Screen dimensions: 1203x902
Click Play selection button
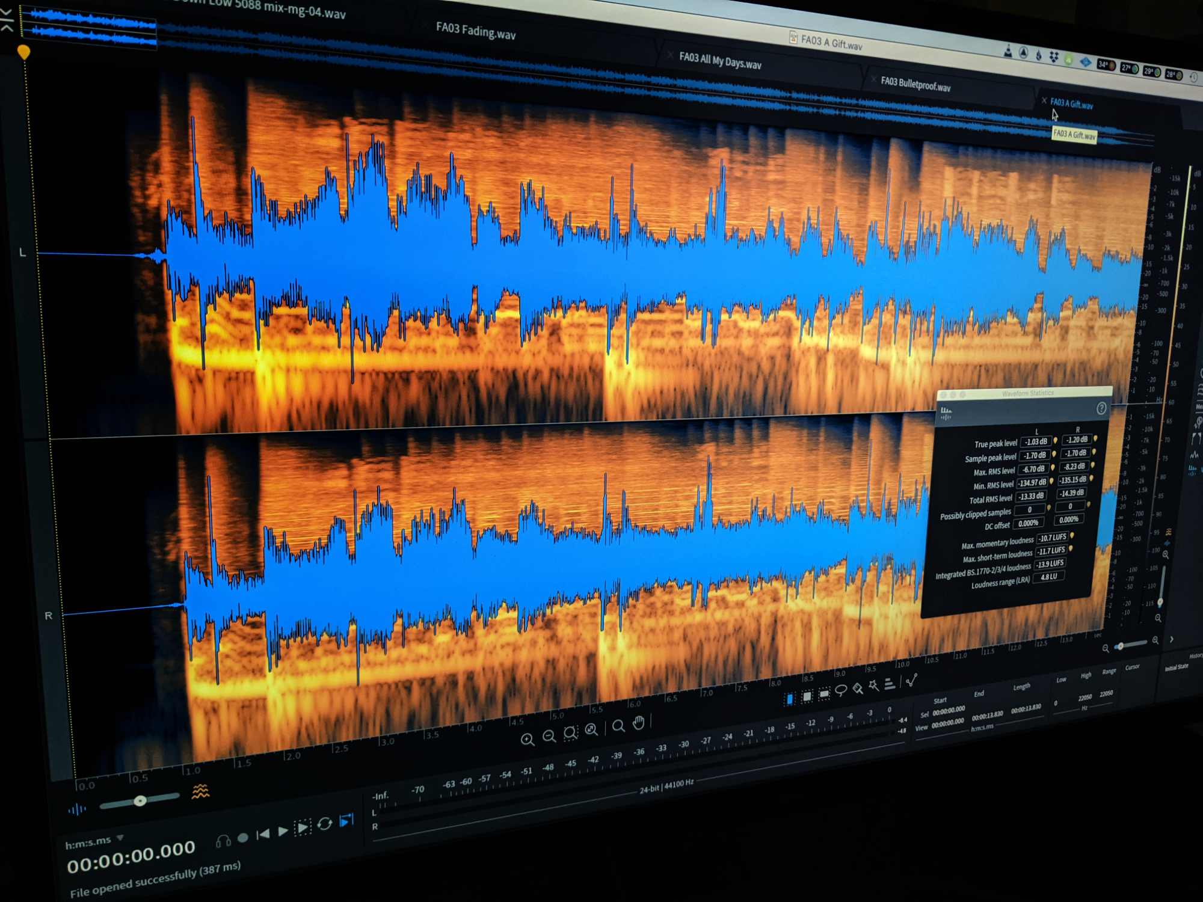pos(303,828)
